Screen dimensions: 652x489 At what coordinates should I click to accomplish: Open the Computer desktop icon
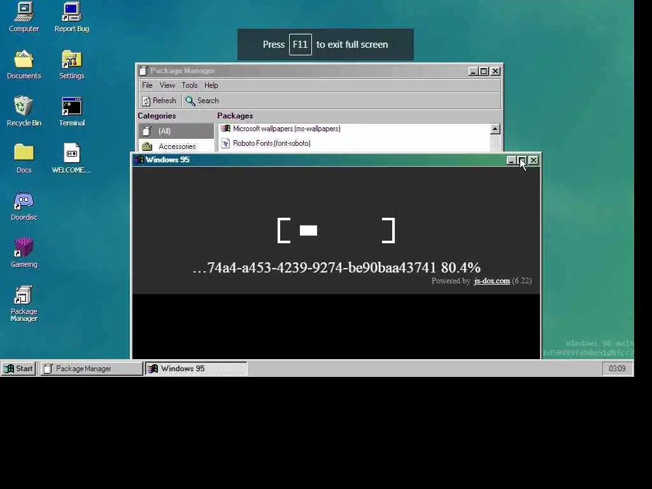[24, 17]
